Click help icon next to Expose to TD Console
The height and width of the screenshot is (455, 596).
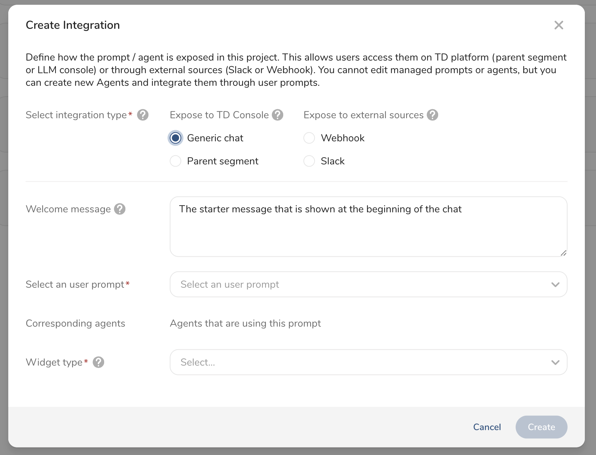(x=277, y=115)
